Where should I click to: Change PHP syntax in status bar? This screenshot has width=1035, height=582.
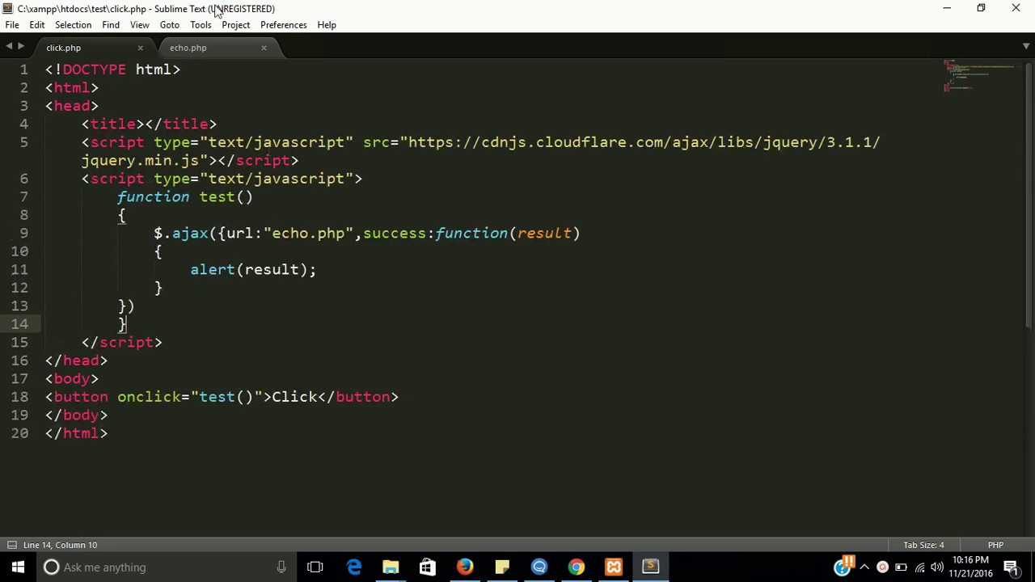click(x=995, y=545)
